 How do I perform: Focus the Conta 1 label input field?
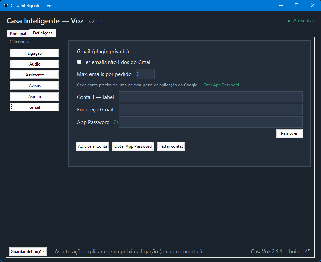211,97
